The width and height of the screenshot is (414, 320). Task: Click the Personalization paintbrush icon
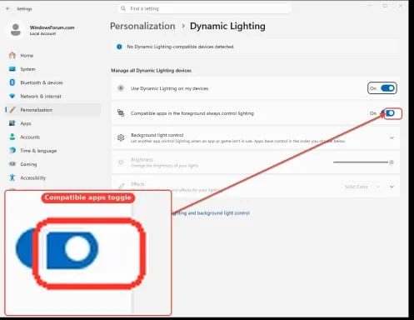tap(12, 110)
